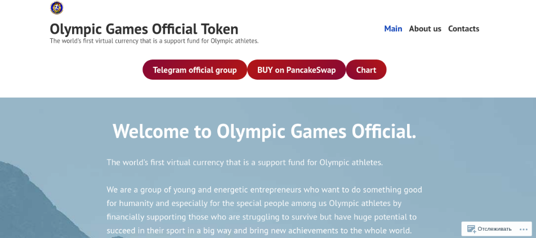Click BUY on PancakeSwap button
Viewport: 536px width, 238px height.
[296, 70]
